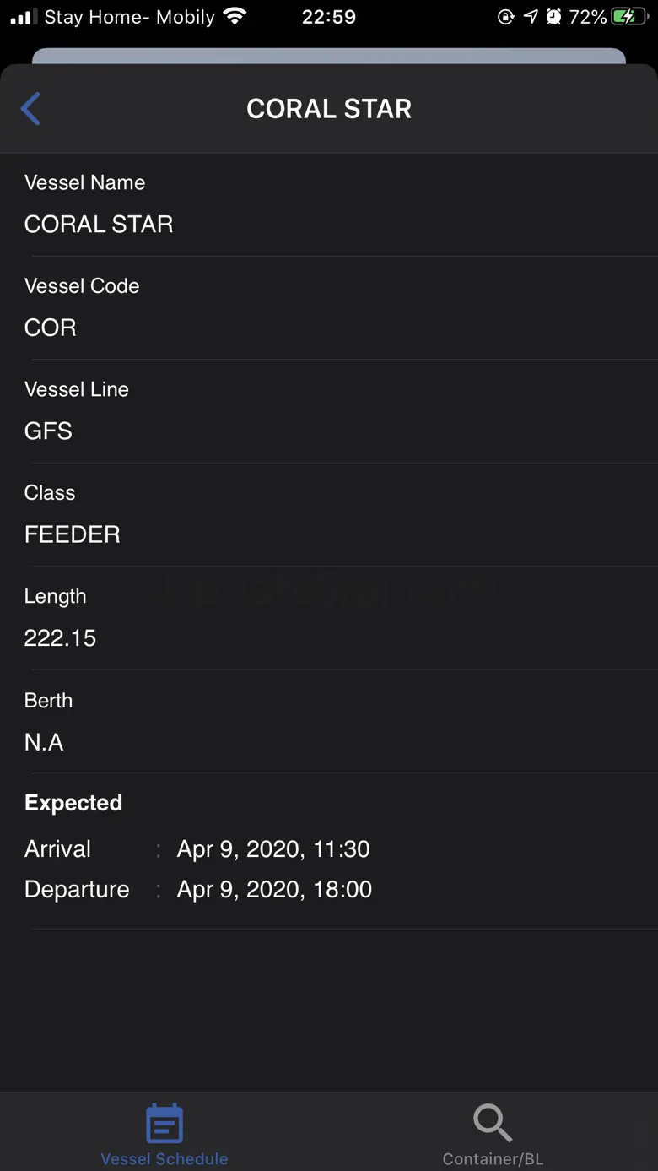
Task: Open the Container/BL tab label
Action: pyautogui.click(x=493, y=1159)
